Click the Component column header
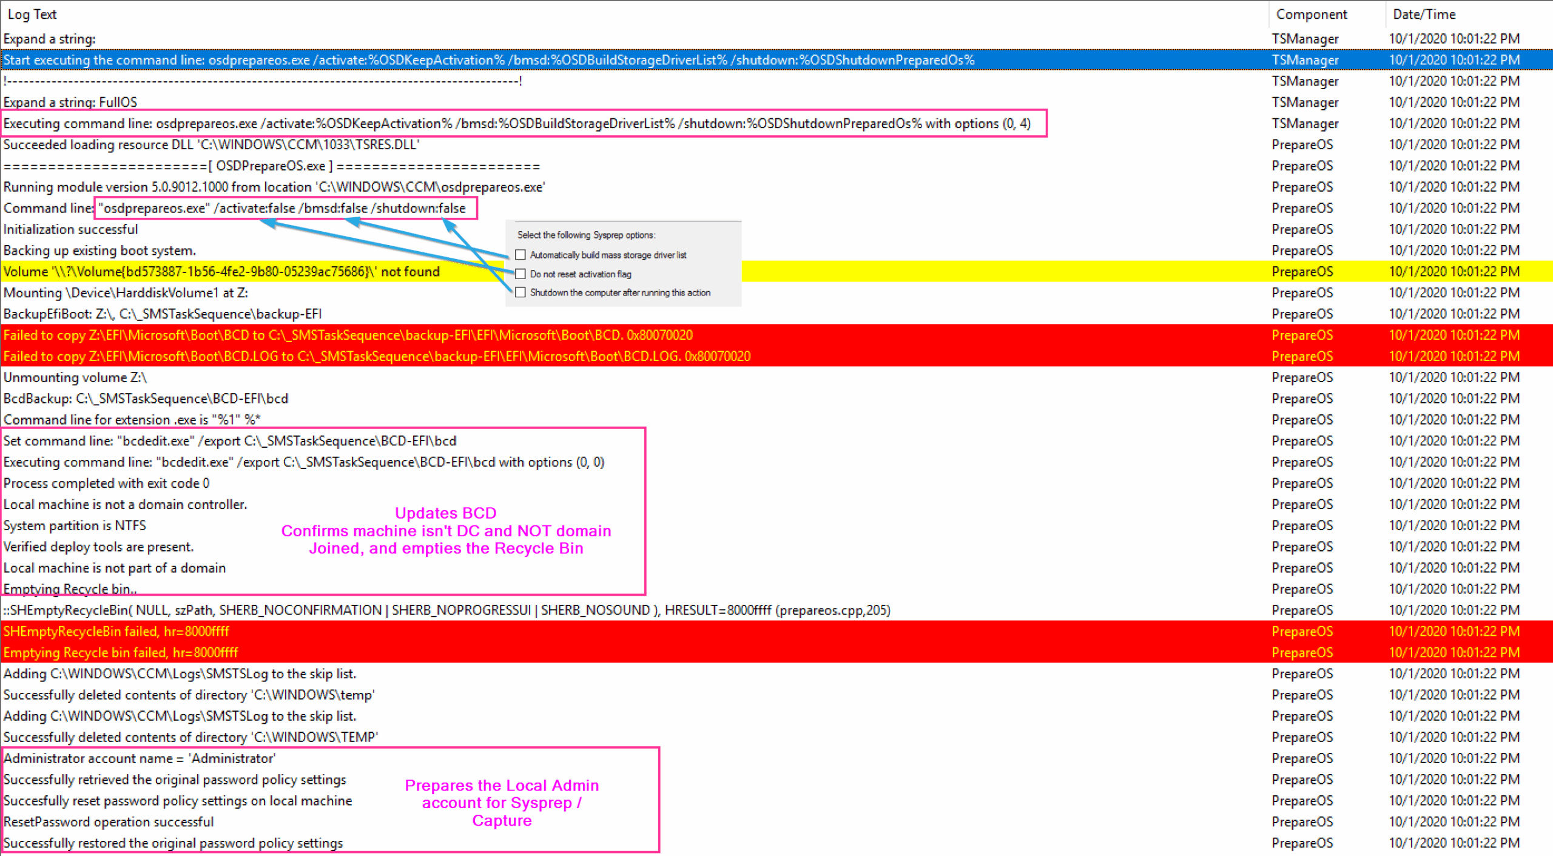 (x=1311, y=14)
